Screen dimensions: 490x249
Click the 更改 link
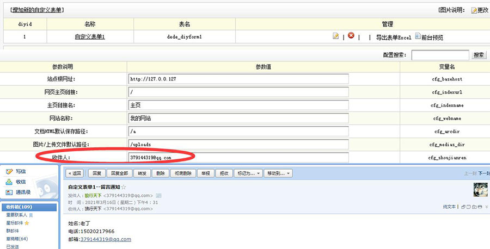[483, 10]
